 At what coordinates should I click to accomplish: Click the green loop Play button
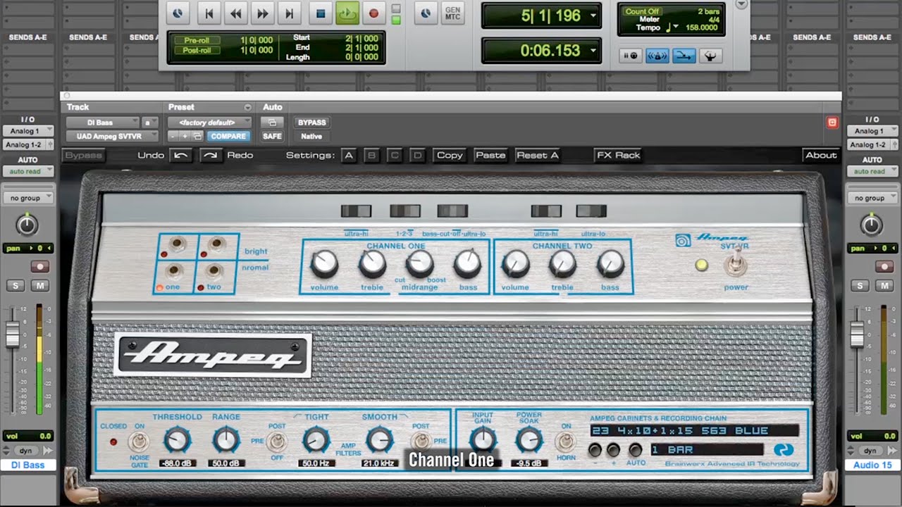click(347, 13)
